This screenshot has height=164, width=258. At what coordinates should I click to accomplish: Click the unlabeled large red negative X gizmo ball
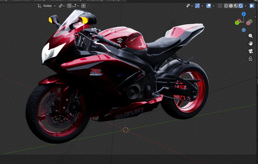[248, 23]
